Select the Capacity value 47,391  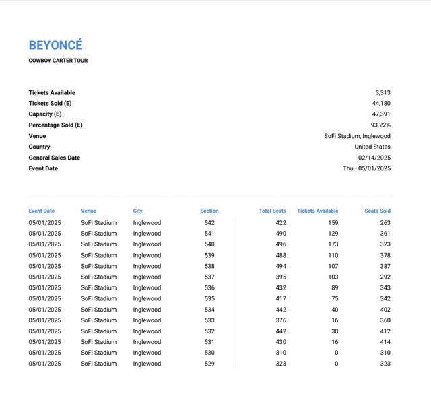pyautogui.click(x=381, y=114)
